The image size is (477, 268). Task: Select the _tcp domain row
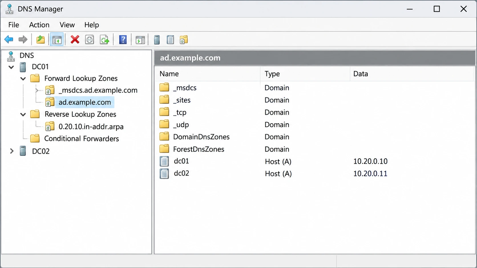[x=314, y=112]
